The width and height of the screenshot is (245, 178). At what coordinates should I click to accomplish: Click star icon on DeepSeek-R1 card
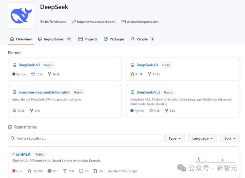[x=132, y=74]
